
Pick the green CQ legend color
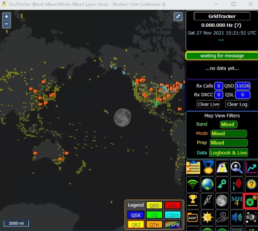154,215
